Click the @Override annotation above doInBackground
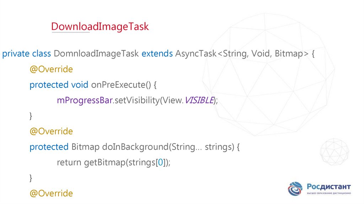The height and width of the screenshot is (204, 364). (x=51, y=131)
